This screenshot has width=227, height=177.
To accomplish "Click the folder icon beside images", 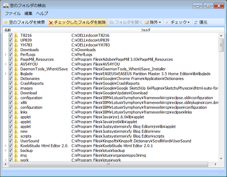I will point(16,88).
